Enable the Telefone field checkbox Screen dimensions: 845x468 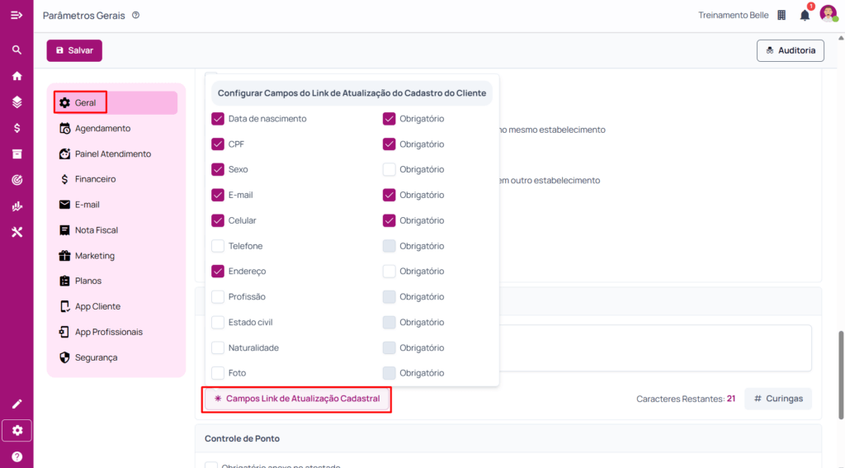click(218, 246)
